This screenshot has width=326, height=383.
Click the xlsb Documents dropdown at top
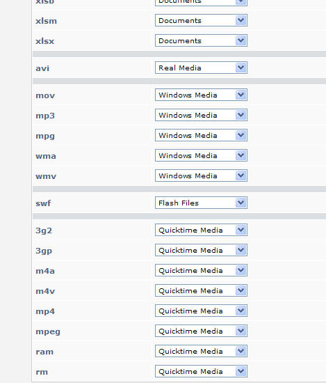click(201, 3)
